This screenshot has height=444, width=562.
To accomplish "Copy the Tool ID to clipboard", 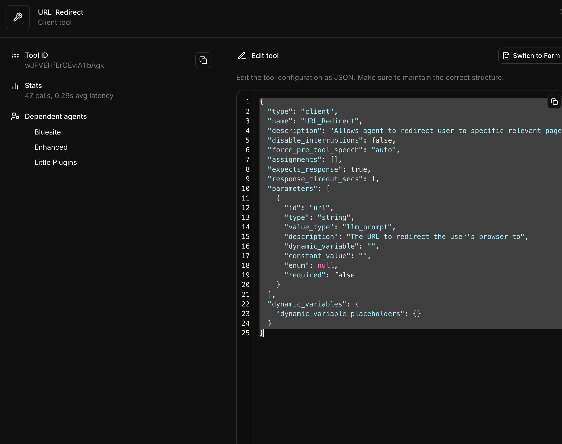I will coord(203,60).
